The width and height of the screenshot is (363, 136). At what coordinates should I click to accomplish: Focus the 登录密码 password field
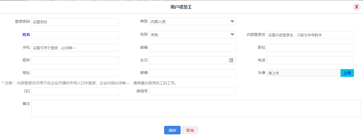coord(75,22)
